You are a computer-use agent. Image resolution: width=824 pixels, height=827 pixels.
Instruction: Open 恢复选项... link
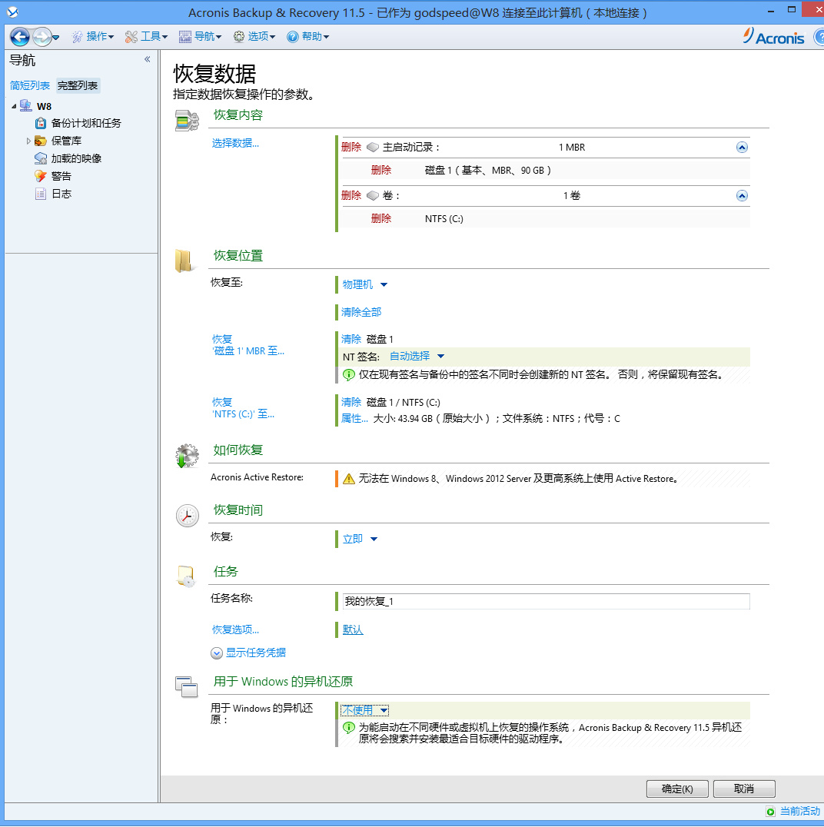click(x=235, y=629)
